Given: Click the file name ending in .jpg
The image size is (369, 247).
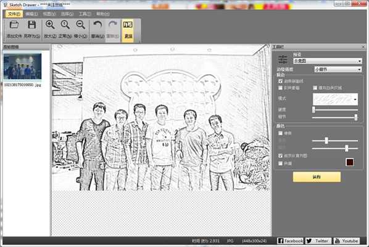Looking at the screenshot, I should pos(23,85).
